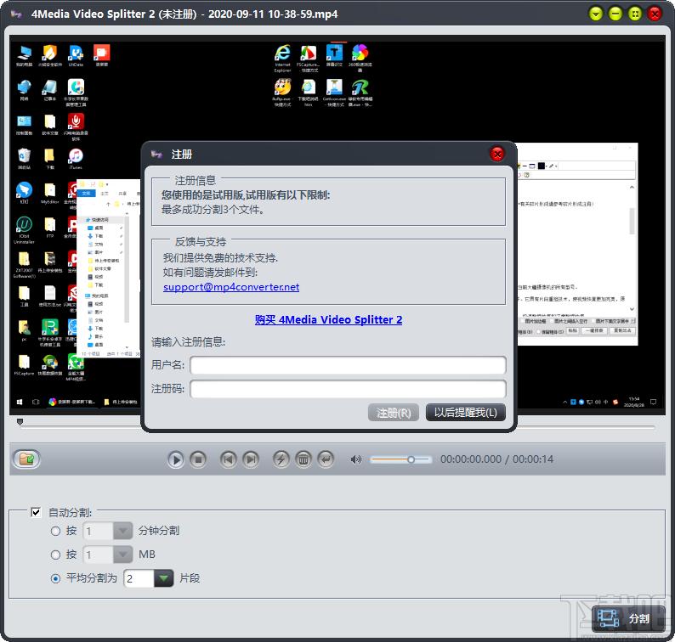The height and width of the screenshot is (642, 675).
Task: Click the 分割 split button
Action: pyautogui.click(x=628, y=618)
